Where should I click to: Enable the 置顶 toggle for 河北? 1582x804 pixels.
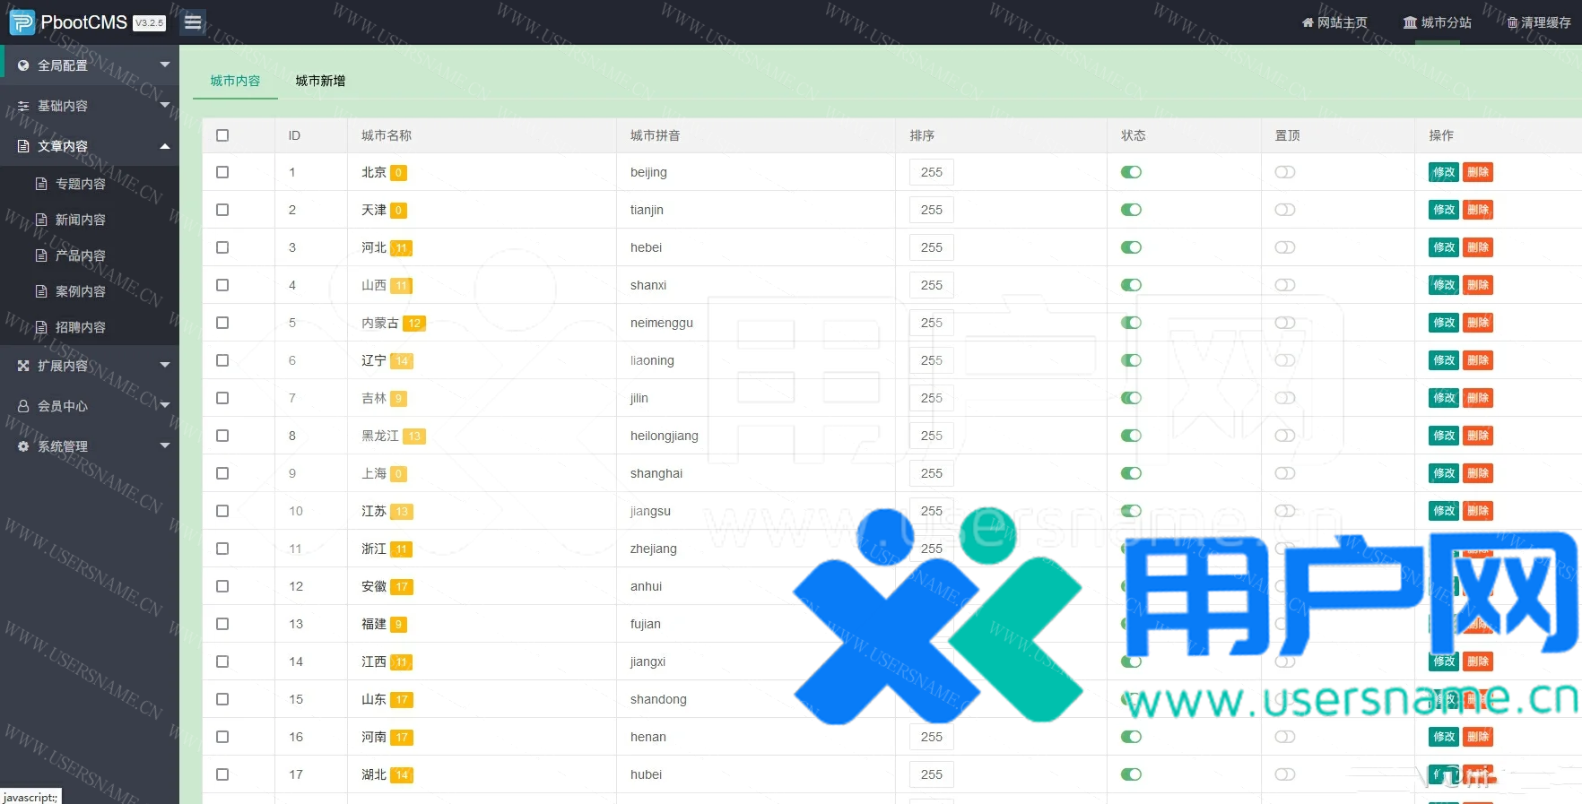(1285, 247)
